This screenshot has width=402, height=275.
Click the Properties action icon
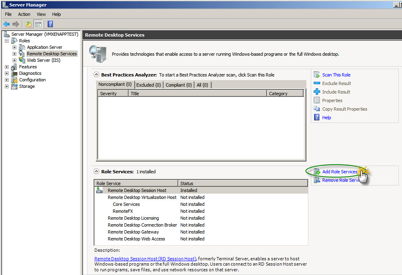pyautogui.click(x=317, y=100)
